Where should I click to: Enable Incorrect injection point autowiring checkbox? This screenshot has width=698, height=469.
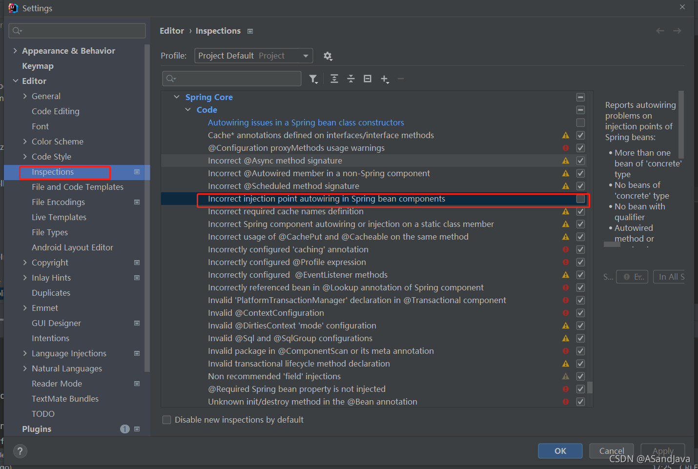pyautogui.click(x=580, y=199)
